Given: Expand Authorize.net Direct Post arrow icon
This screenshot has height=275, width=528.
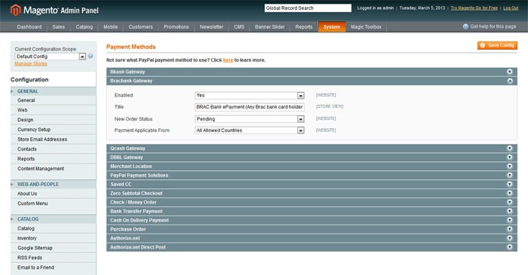Looking at the screenshot, I should [x=509, y=247].
